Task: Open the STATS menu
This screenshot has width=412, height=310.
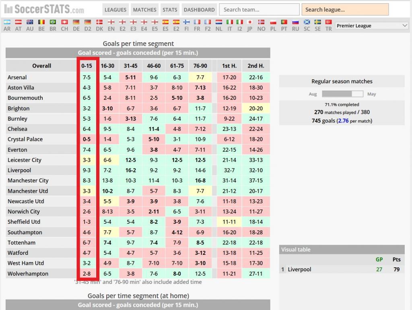Action: tap(170, 10)
